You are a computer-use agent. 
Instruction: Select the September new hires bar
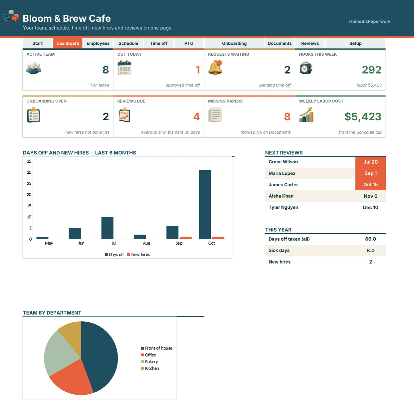coord(186,238)
